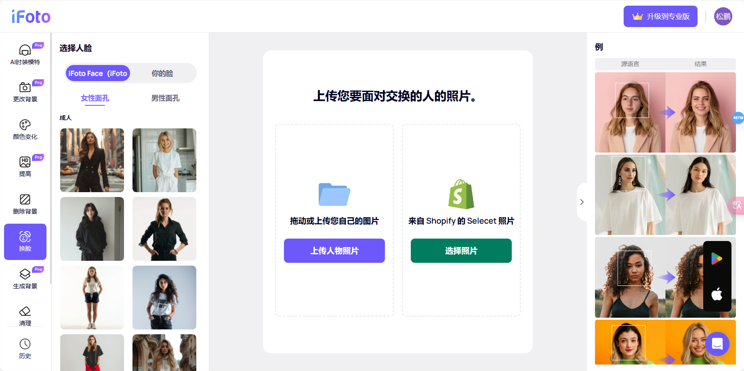Select the 换脸 face swap tool
744x371 pixels.
pyautogui.click(x=25, y=241)
